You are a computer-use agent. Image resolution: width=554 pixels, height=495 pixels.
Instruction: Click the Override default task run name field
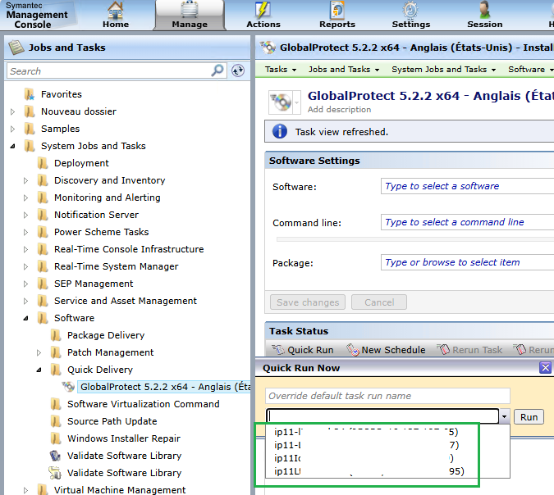(387, 396)
